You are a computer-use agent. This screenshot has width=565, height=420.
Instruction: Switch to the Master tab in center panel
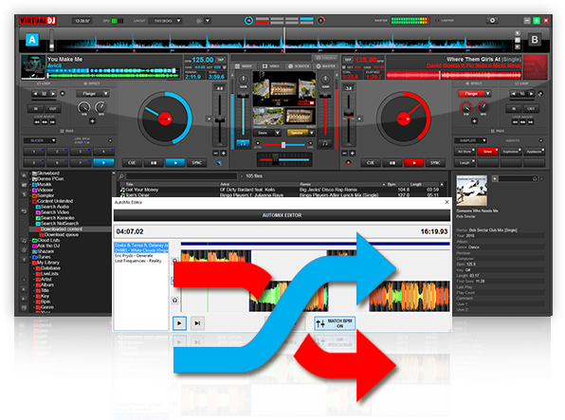(326, 66)
